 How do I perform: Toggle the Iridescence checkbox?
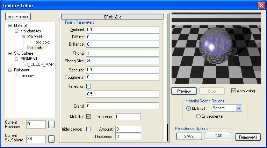coord(88,129)
